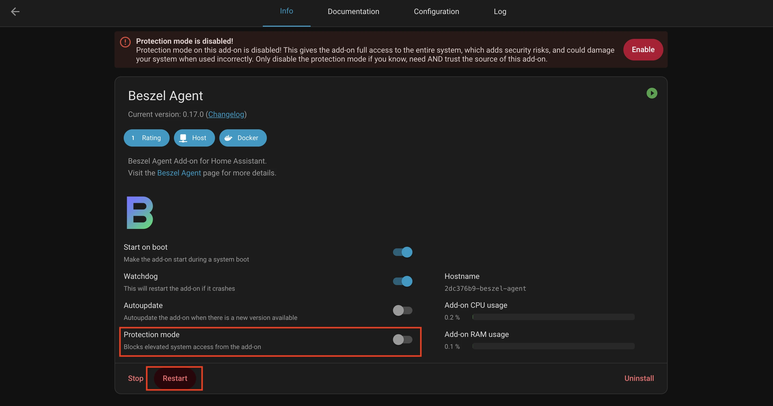Click the 'Current version: 0.17.0' text
The height and width of the screenshot is (406, 773).
pyautogui.click(x=166, y=114)
